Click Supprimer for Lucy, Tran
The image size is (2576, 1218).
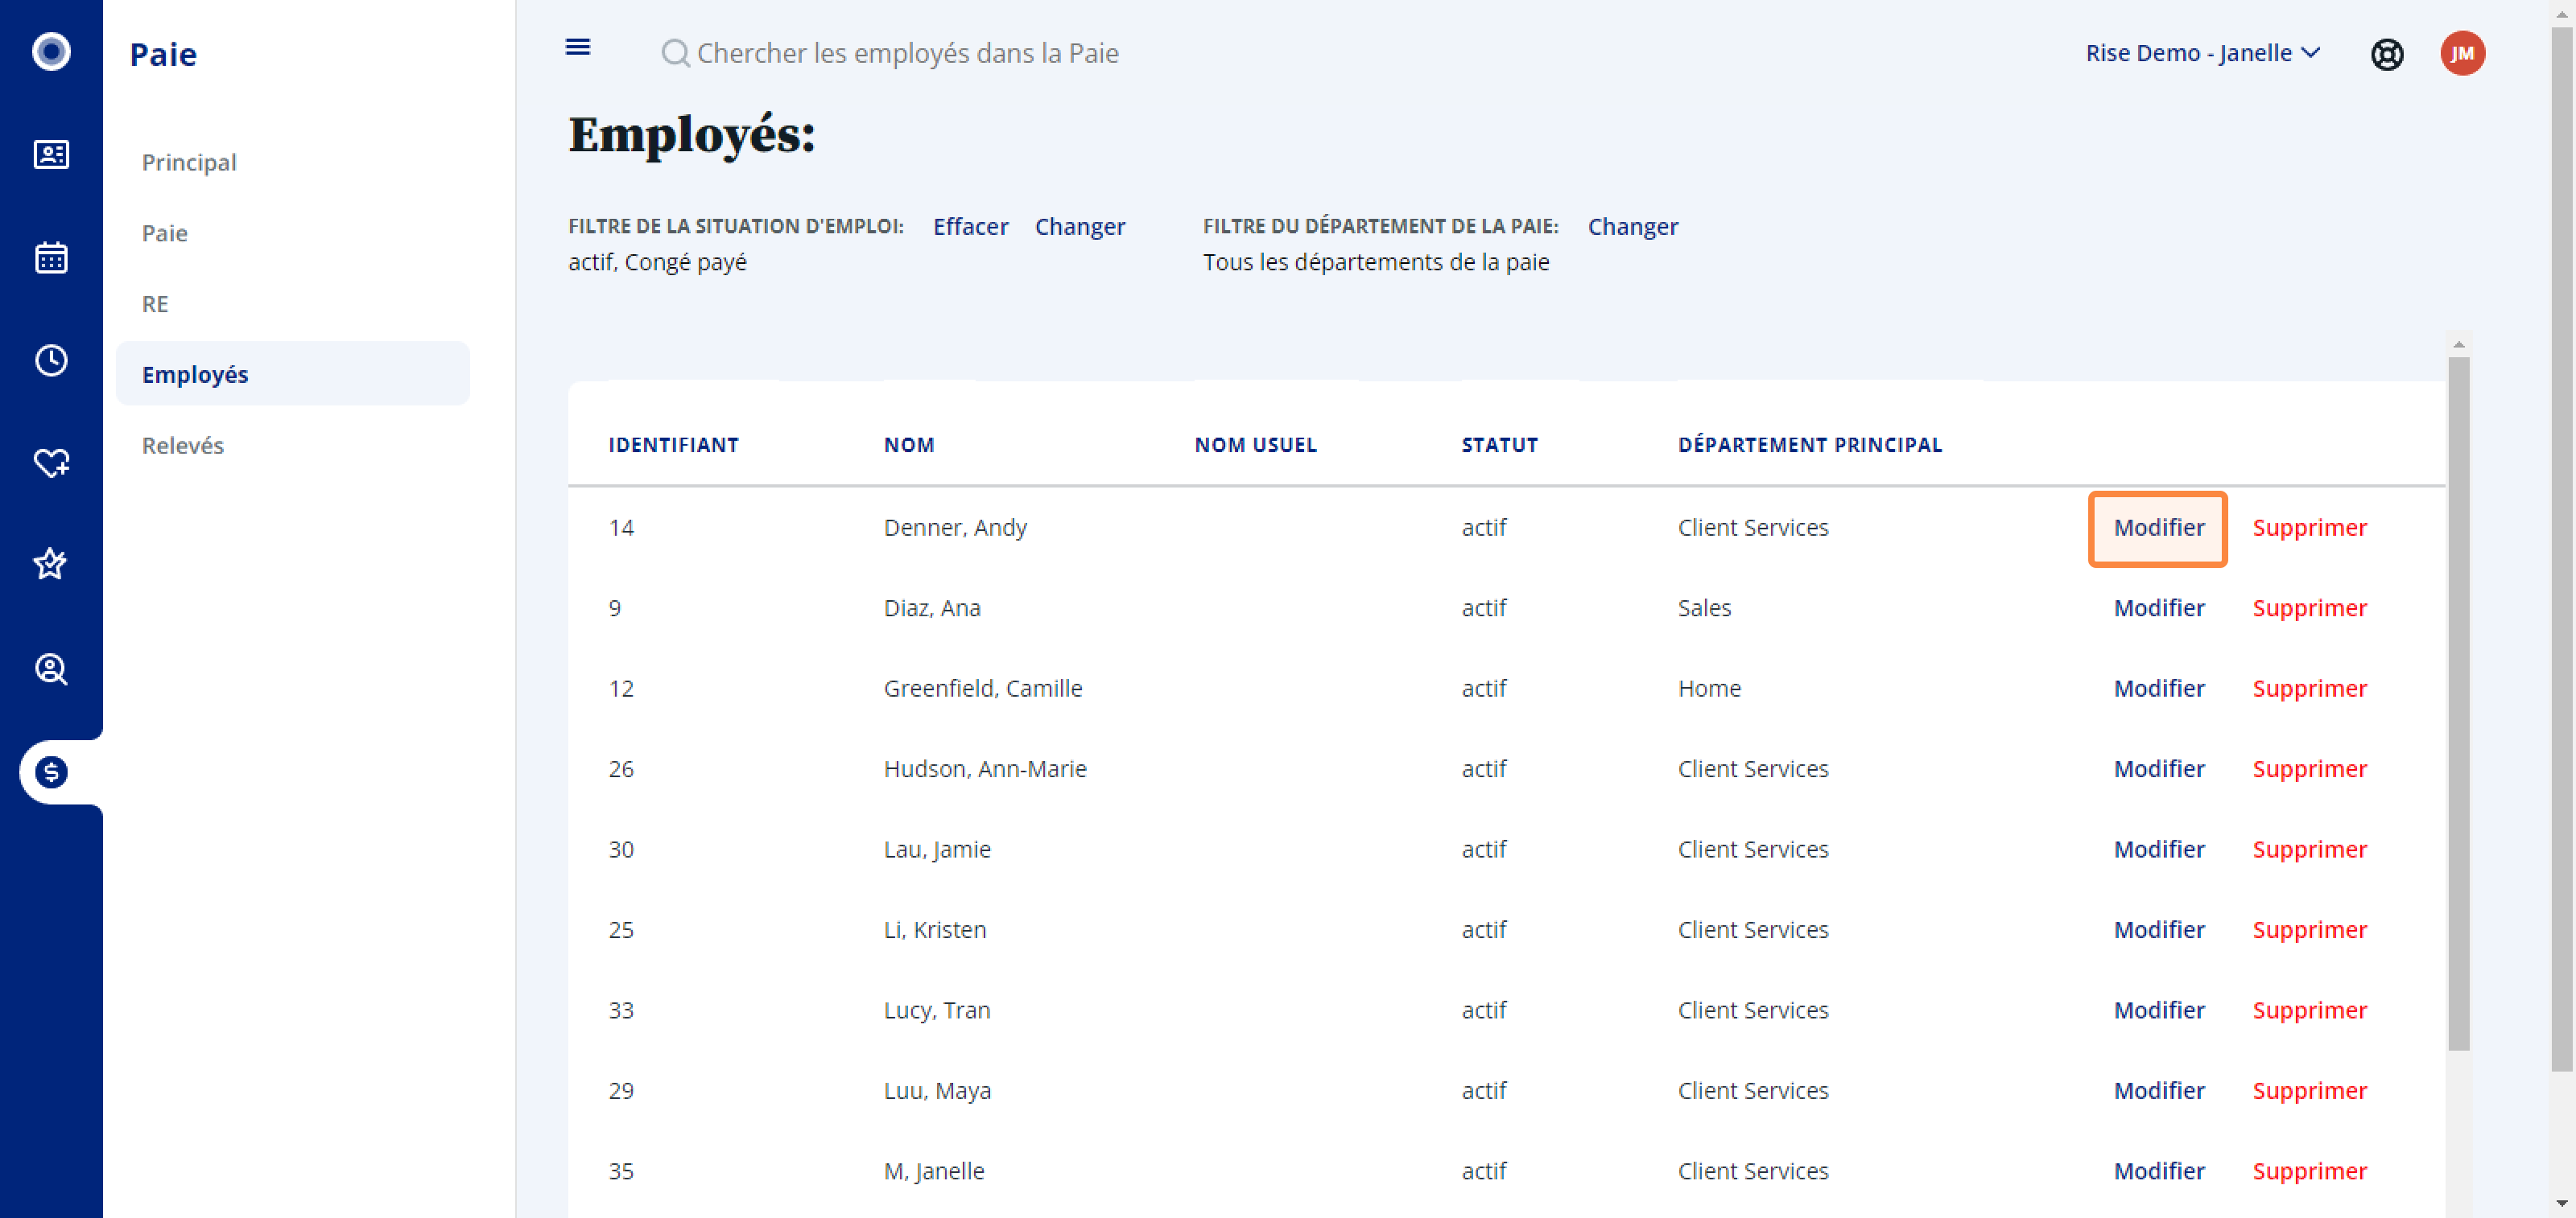click(2309, 1010)
